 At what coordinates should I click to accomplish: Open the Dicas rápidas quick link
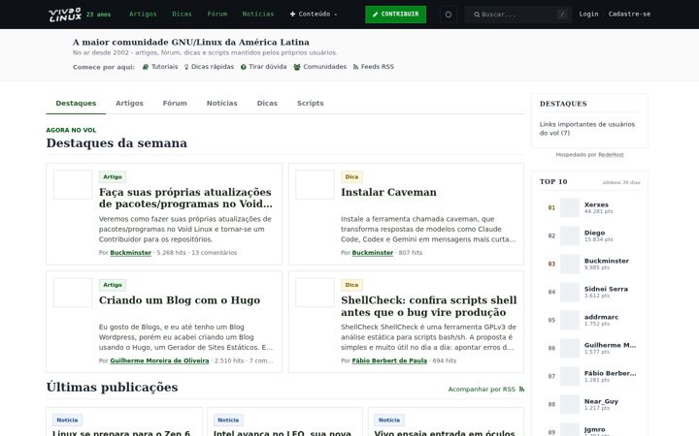209,67
